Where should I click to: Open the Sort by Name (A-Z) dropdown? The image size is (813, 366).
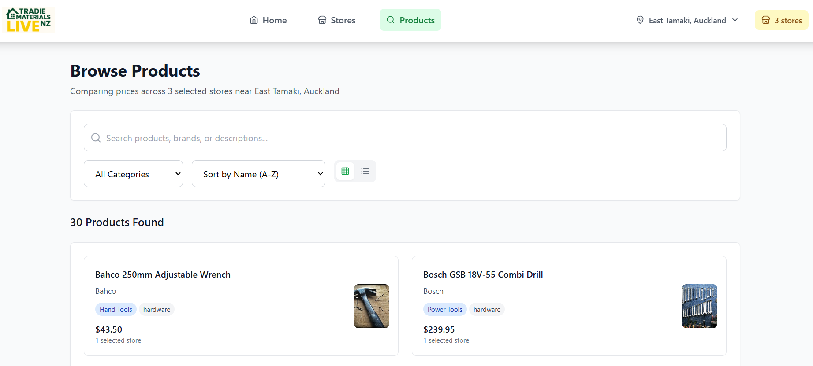click(x=258, y=174)
